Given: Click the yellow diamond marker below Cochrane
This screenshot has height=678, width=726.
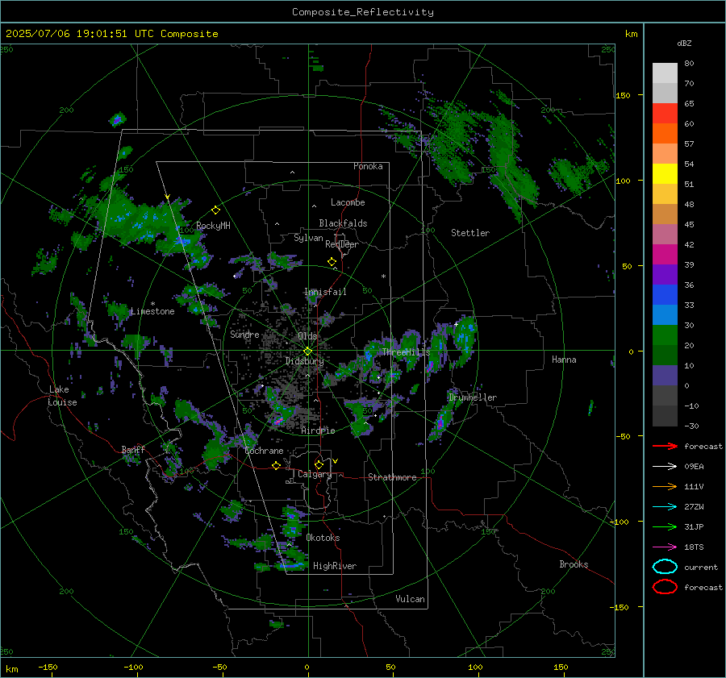Looking at the screenshot, I should tap(277, 466).
